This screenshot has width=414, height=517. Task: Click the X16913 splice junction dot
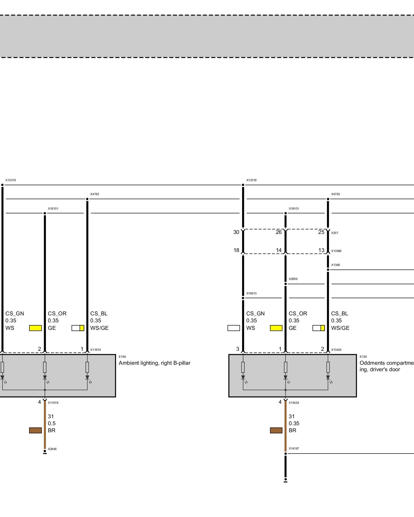click(x=243, y=298)
